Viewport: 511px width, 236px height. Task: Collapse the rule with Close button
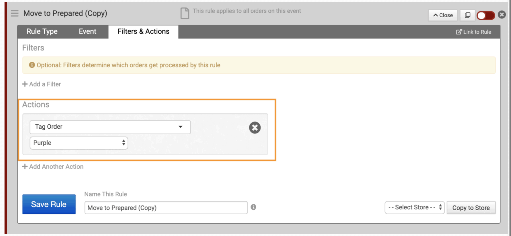click(x=443, y=15)
